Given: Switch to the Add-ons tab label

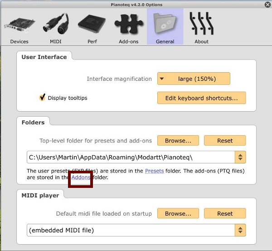Looking at the screenshot, I should tap(129, 42).
